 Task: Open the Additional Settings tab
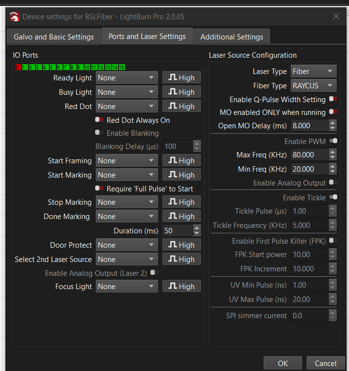click(x=232, y=37)
